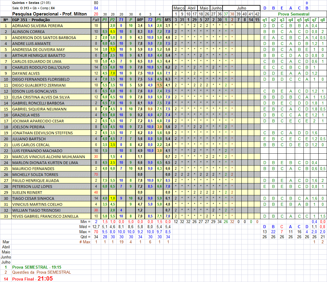Select the 'PS' column header cell
Image resolution: width=327 pixels, height=282 pixels.
159,20
